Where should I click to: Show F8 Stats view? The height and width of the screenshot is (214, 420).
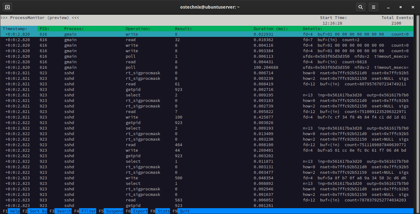click(x=164, y=211)
